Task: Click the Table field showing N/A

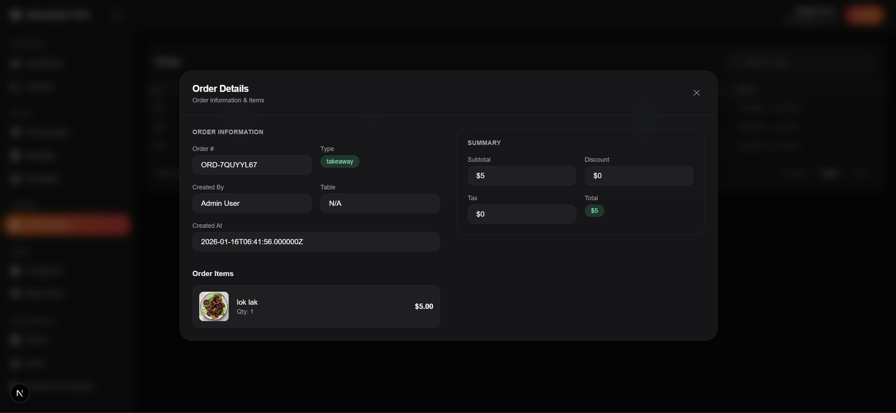Action: pos(380,203)
